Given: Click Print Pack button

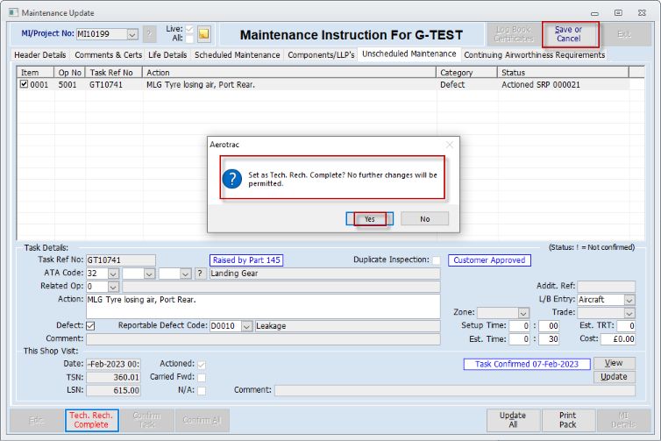Looking at the screenshot, I should coord(568,420).
